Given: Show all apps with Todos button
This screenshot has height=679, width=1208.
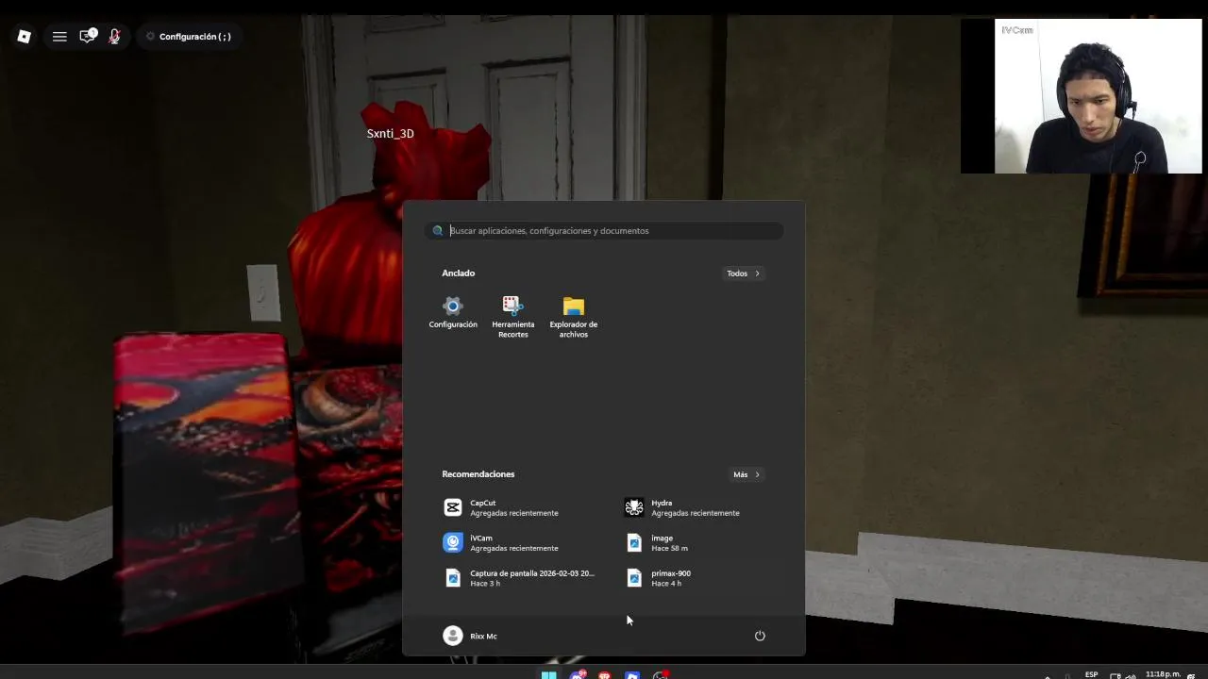Looking at the screenshot, I should tap(744, 273).
